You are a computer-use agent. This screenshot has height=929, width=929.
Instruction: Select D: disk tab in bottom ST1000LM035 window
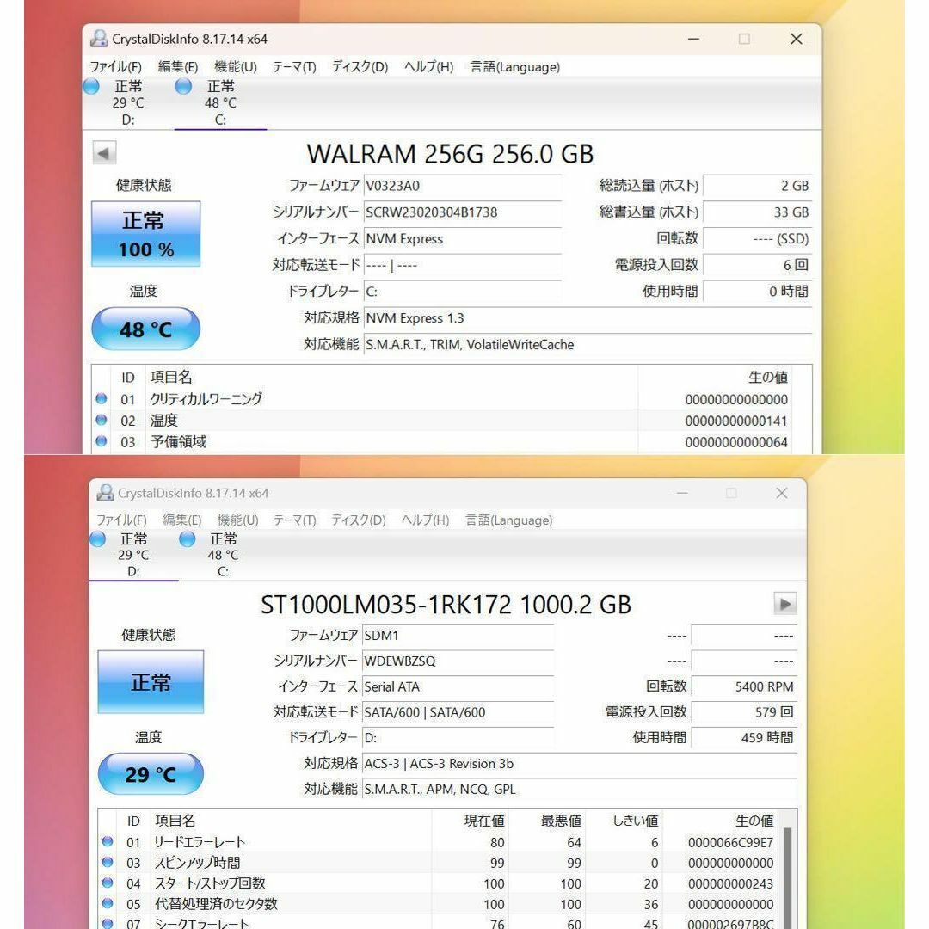click(x=134, y=555)
